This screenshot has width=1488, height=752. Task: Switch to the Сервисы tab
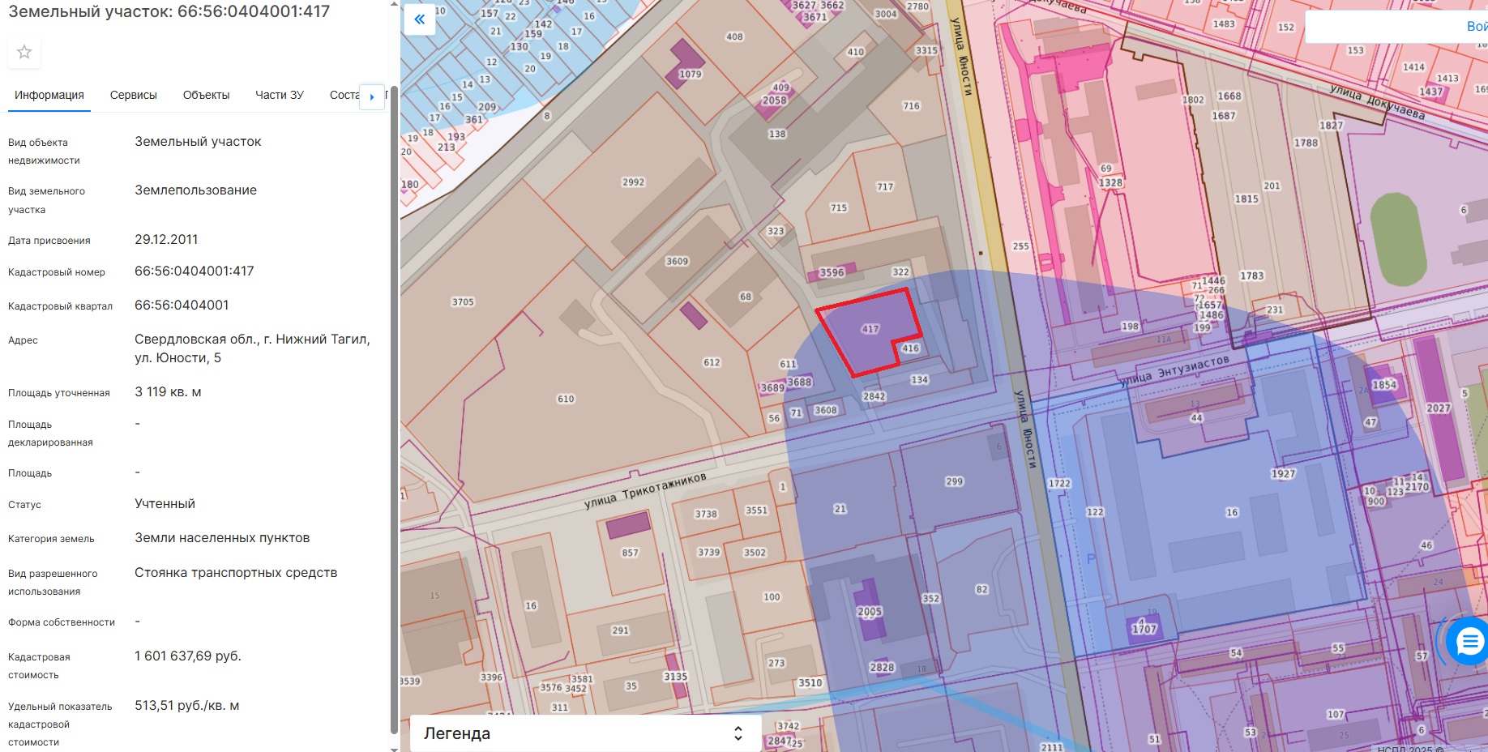[x=133, y=95]
